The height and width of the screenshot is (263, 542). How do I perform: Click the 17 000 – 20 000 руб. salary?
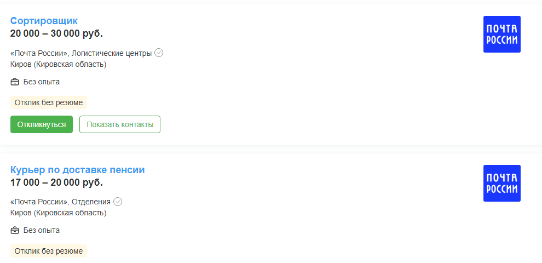point(56,182)
